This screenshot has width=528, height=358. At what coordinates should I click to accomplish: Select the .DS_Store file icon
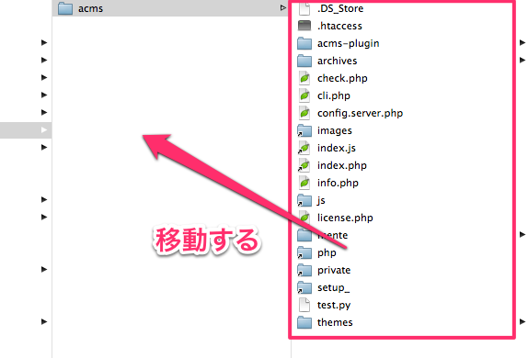coord(304,8)
